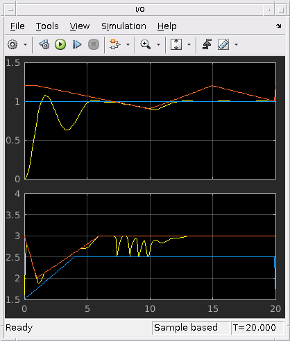Open the Triggers icon
The image size is (290, 341).
point(207,44)
